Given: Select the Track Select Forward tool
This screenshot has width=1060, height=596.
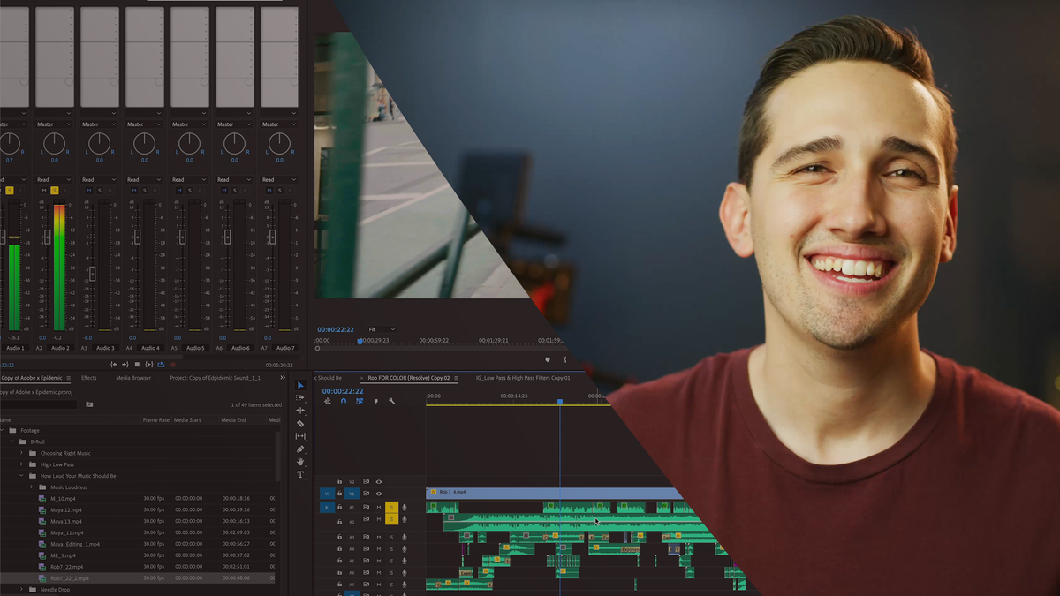Looking at the screenshot, I should click(x=300, y=398).
